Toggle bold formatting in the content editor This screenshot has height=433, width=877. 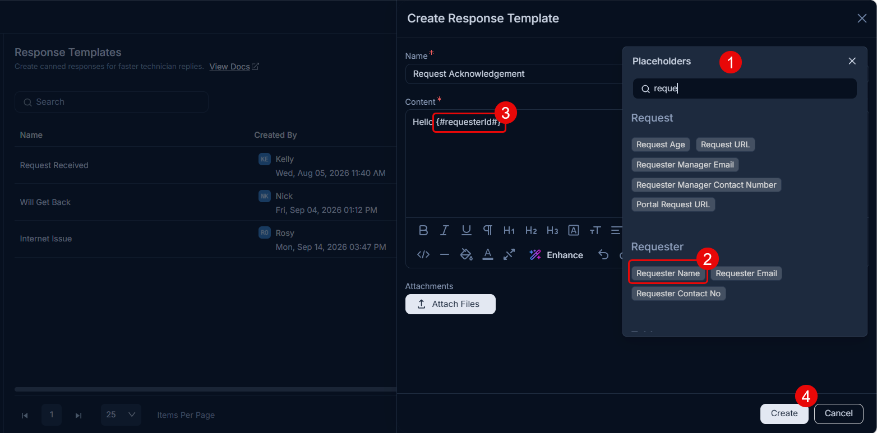tap(423, 230)
